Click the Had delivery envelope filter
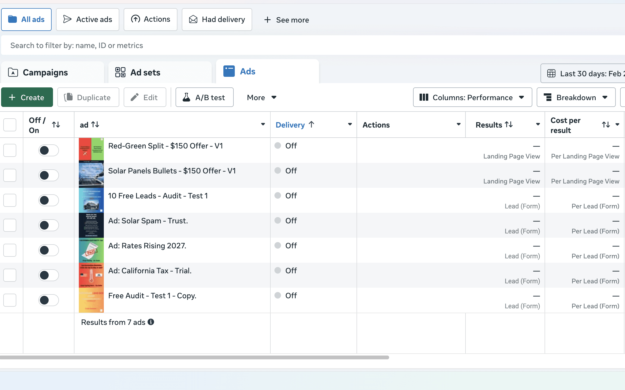The width and height of the screenshot is (625, 390). pos(217,20)
